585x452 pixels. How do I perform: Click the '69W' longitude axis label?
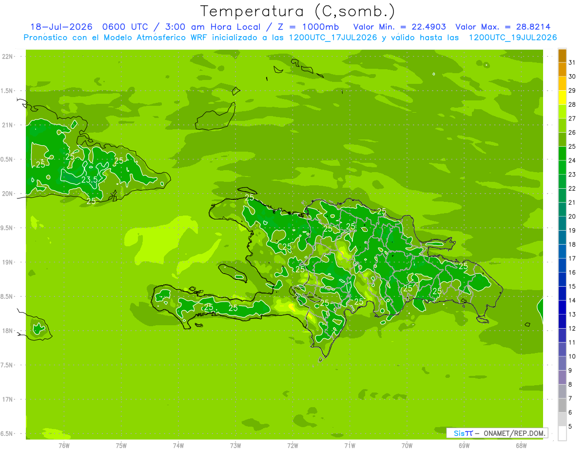click(464, 445)
